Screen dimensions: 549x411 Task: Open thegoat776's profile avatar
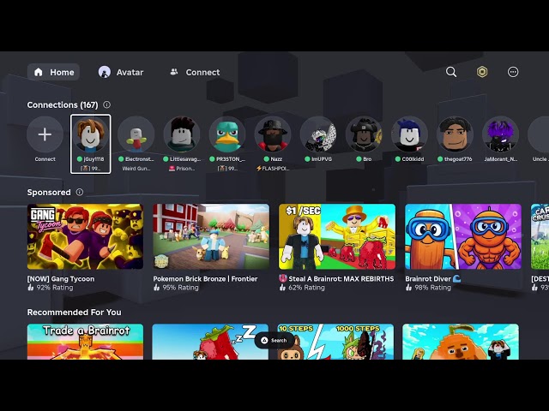(x=455, y=134)
